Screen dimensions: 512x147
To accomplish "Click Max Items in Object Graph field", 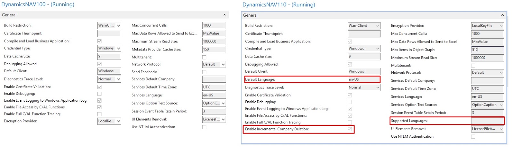I will click(487, 50).
